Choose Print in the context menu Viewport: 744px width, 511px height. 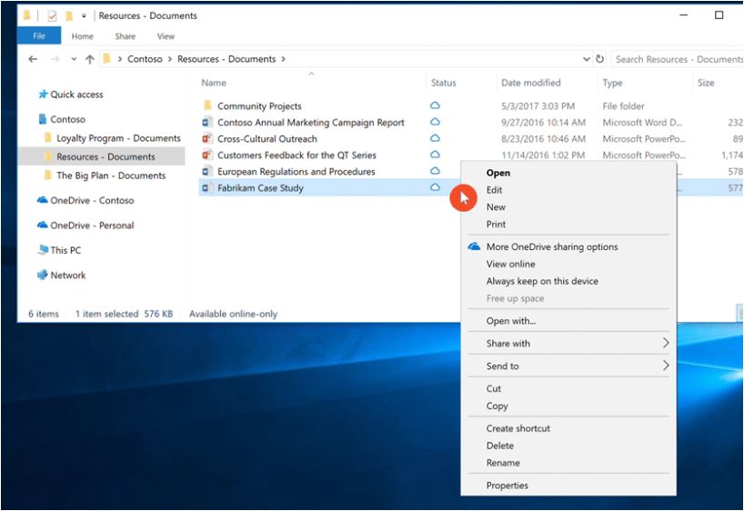(496, 225)
